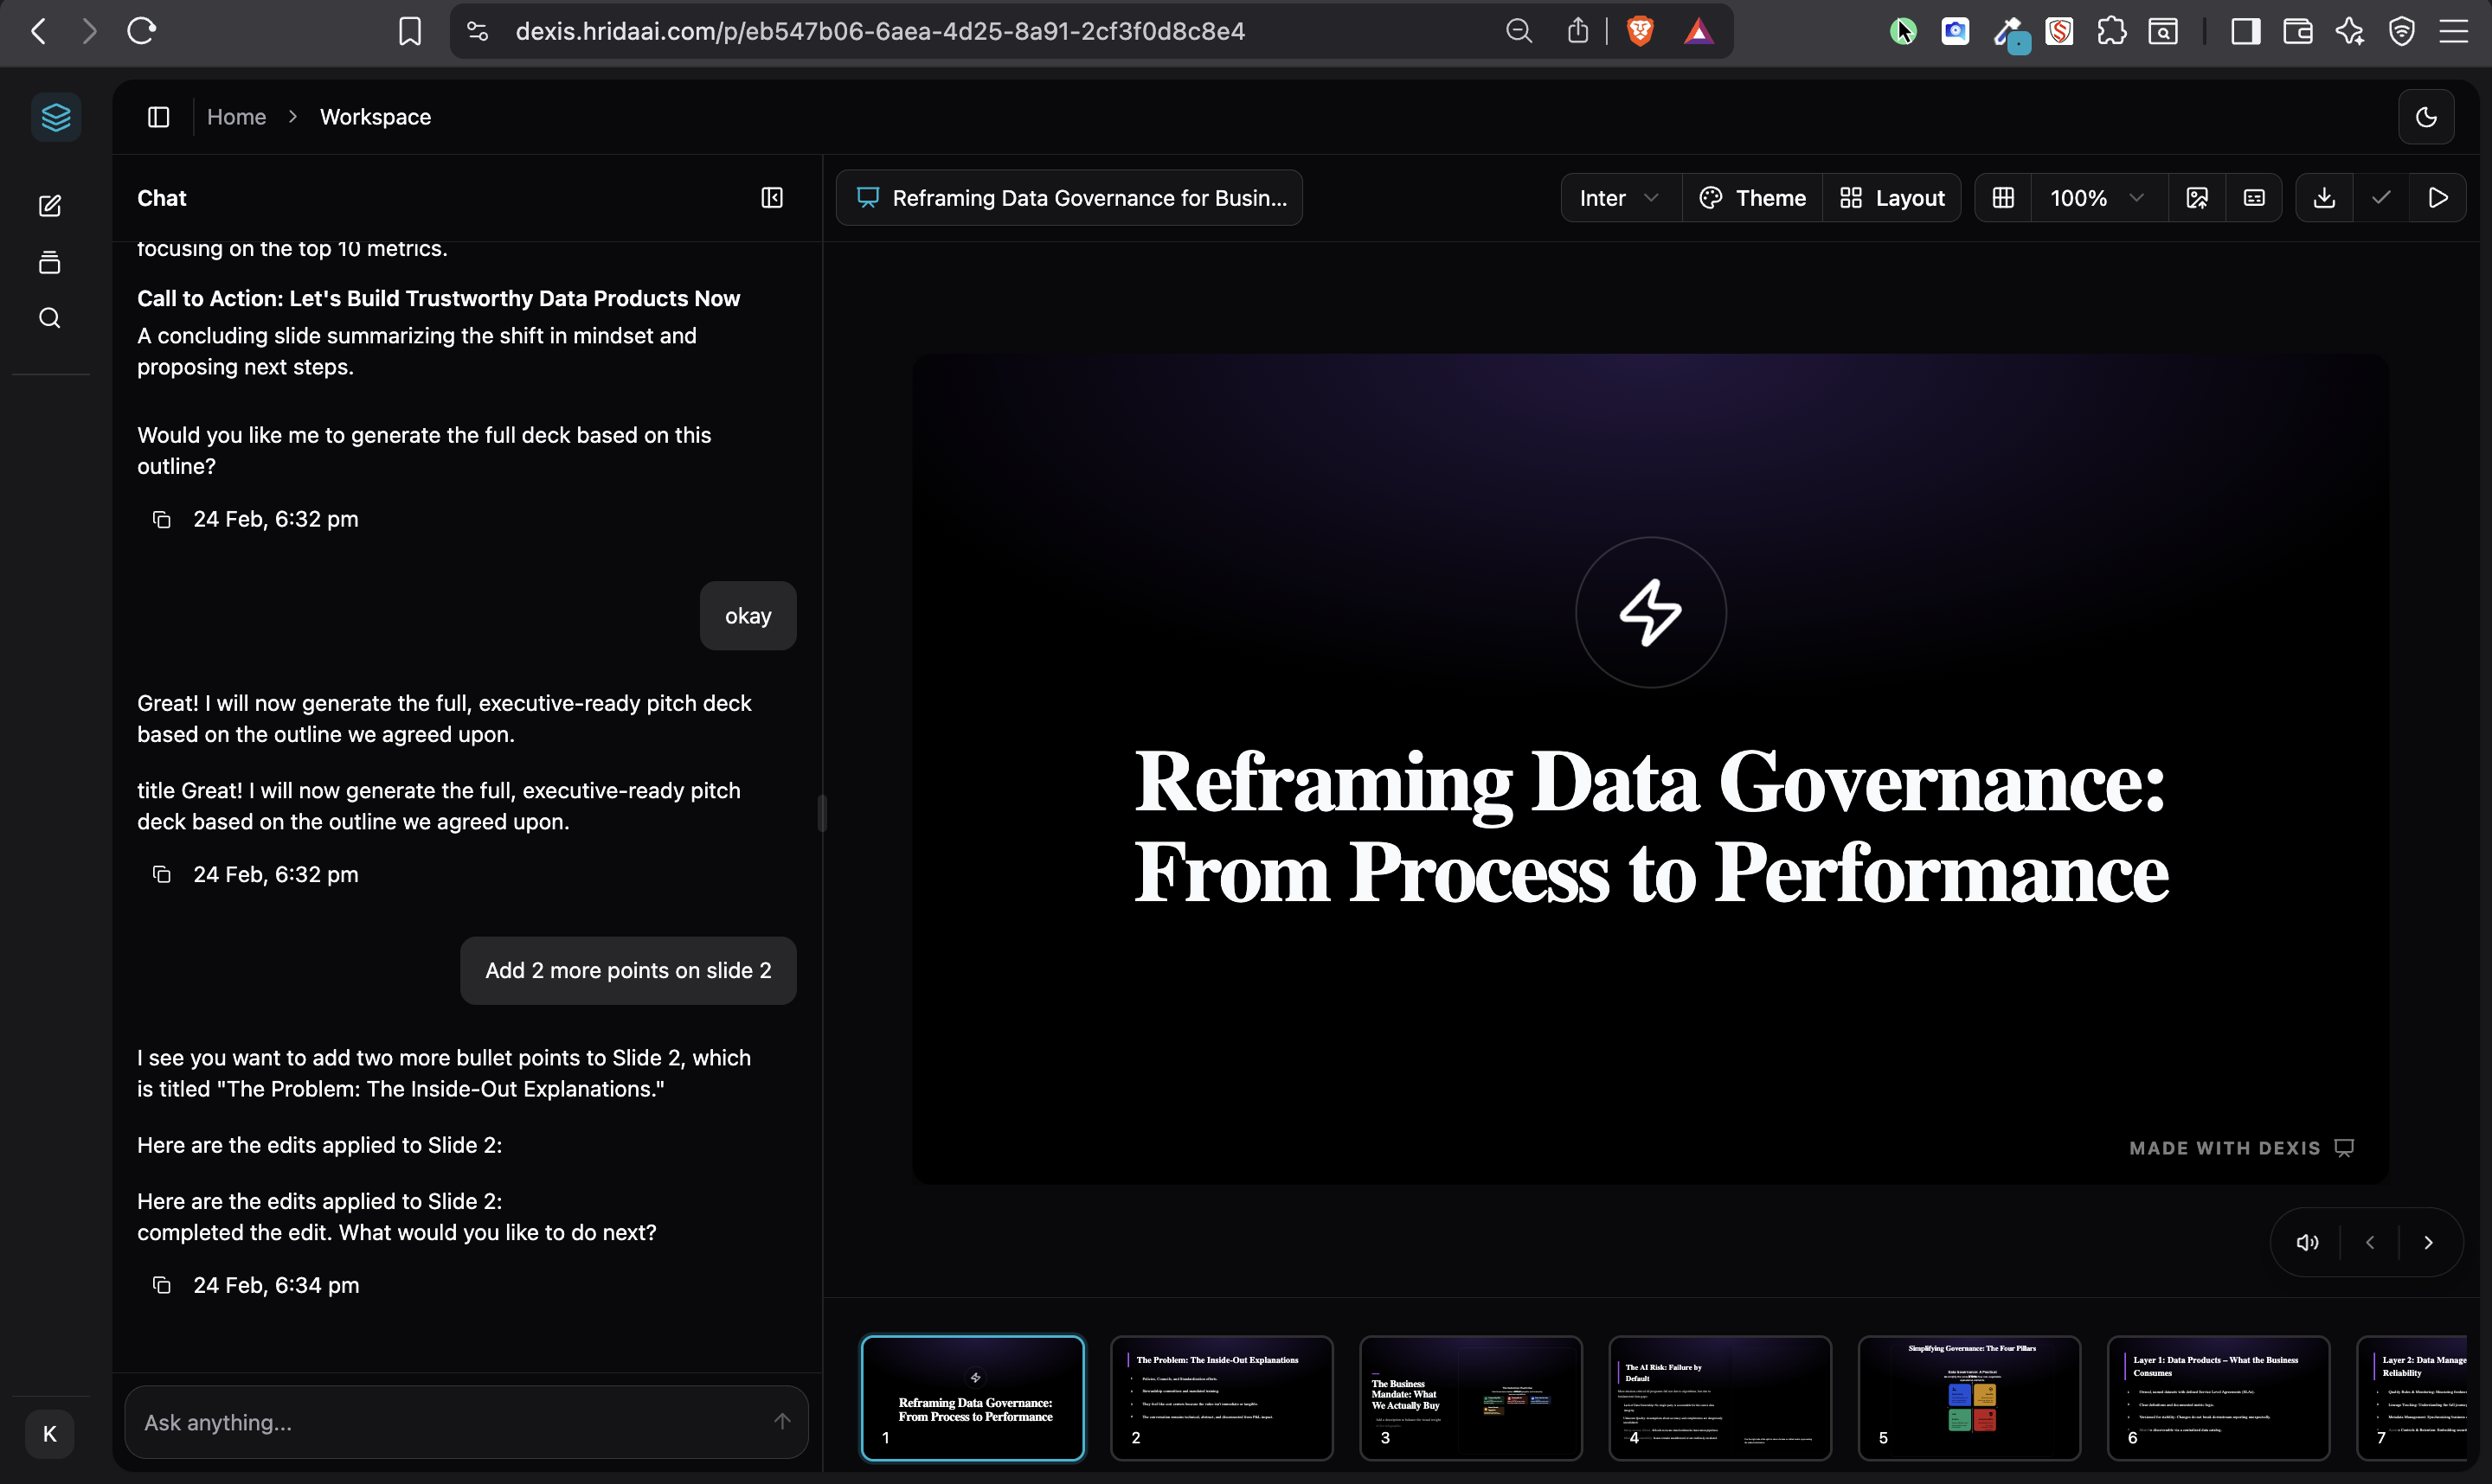Open the 100% zoom level dropdown
2492x1484 pixels.
coord(2097,198)
